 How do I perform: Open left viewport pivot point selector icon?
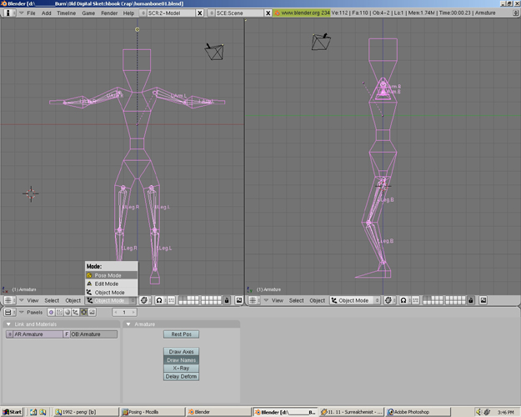(160, 300)
